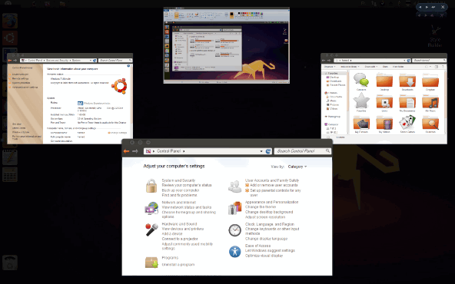The image size is (455, 284).
Task: Open address bar dropdown in Control Panel window
Action: [x=261, y=151]
